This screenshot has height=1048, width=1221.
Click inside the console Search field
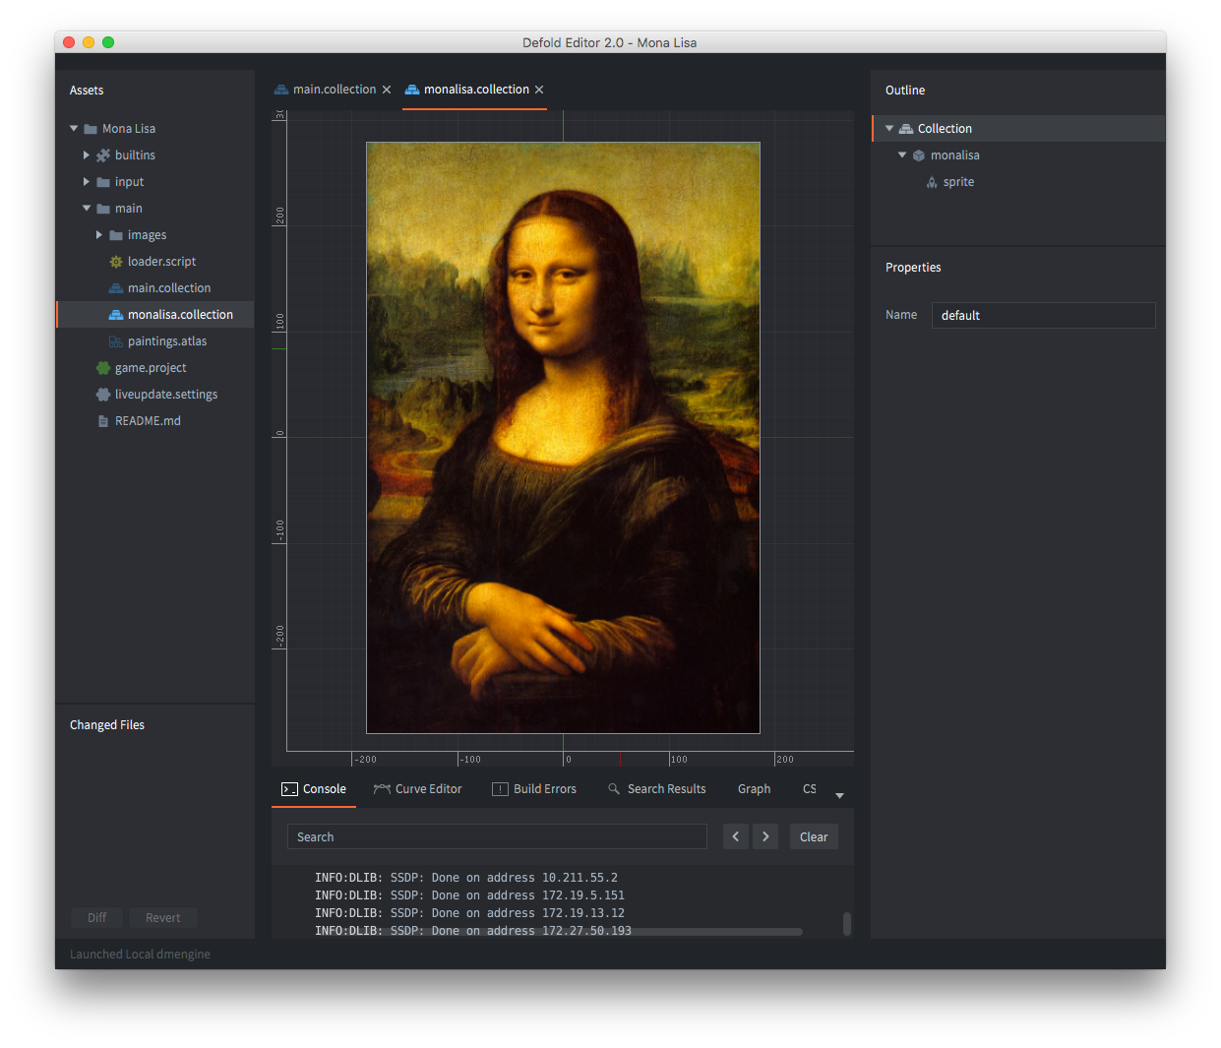(497, 836)
